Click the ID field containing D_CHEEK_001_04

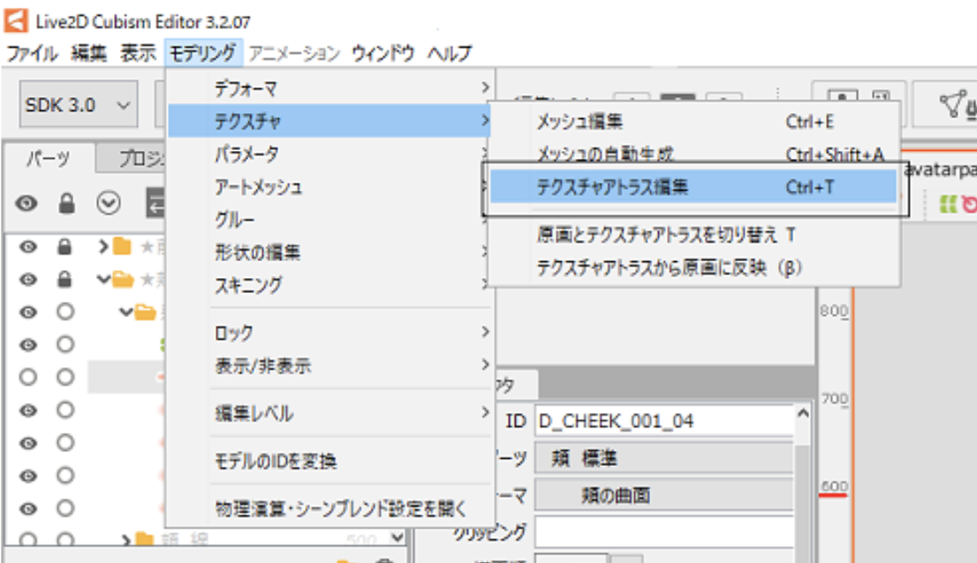coord(663,421)
